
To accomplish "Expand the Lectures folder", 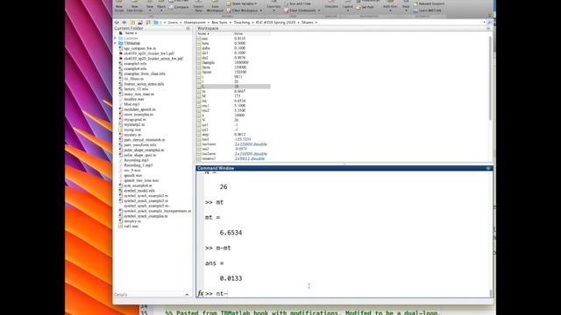I will click(116, 38).
